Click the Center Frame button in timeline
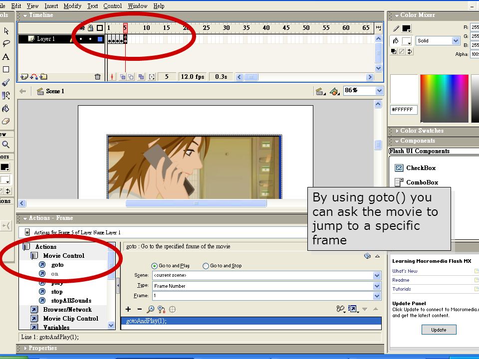Screen dimensions: 479x359 [112, 77]
